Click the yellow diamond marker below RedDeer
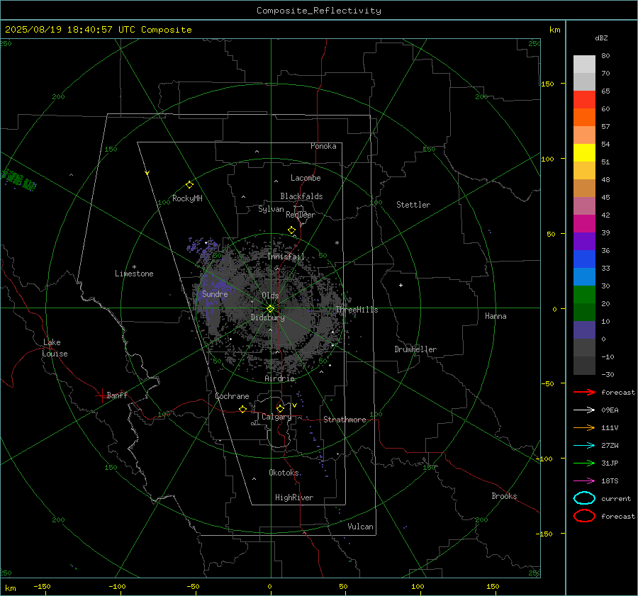 (292, 230)
